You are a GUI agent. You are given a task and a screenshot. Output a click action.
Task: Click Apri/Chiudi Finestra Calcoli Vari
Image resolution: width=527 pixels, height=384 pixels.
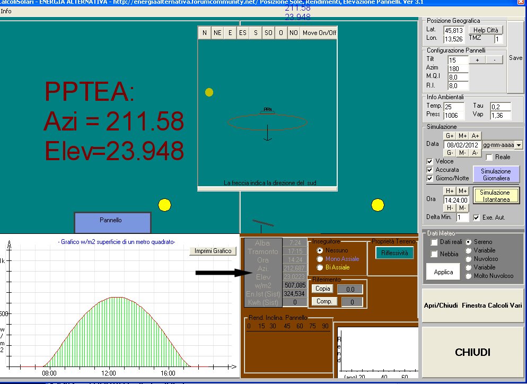click(x=473, y=306)
